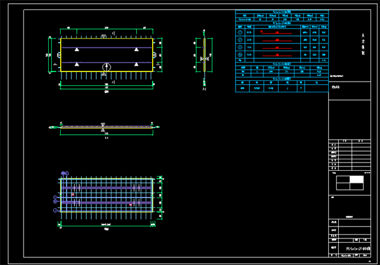Select the white-filled quadrant in the key plan

[357, 180]
